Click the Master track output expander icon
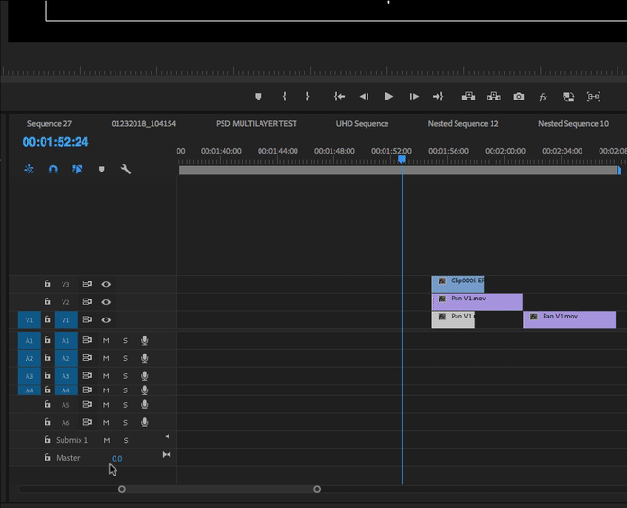Screen dimensions: 627x508 [167, 456]
